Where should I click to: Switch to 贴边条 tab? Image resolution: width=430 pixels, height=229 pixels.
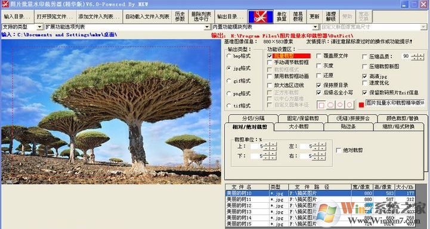(348, 127)
